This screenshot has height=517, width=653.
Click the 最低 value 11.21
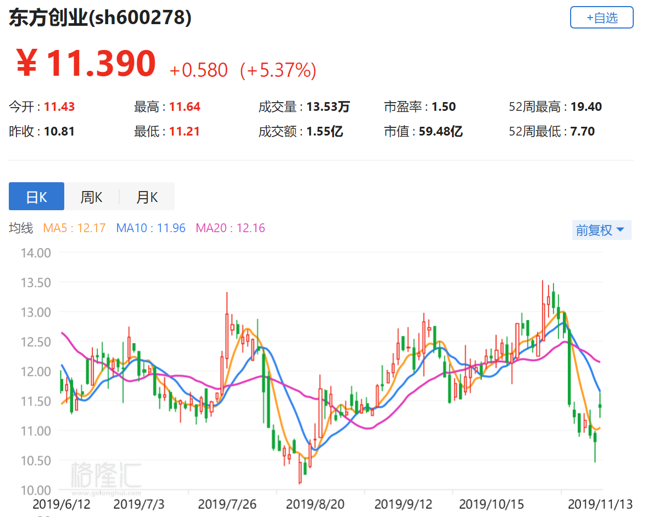(185, 132)
